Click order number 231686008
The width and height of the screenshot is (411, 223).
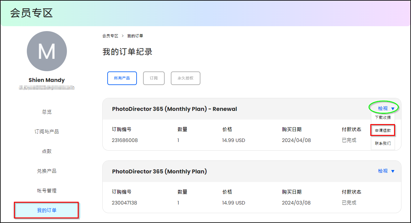125,140
